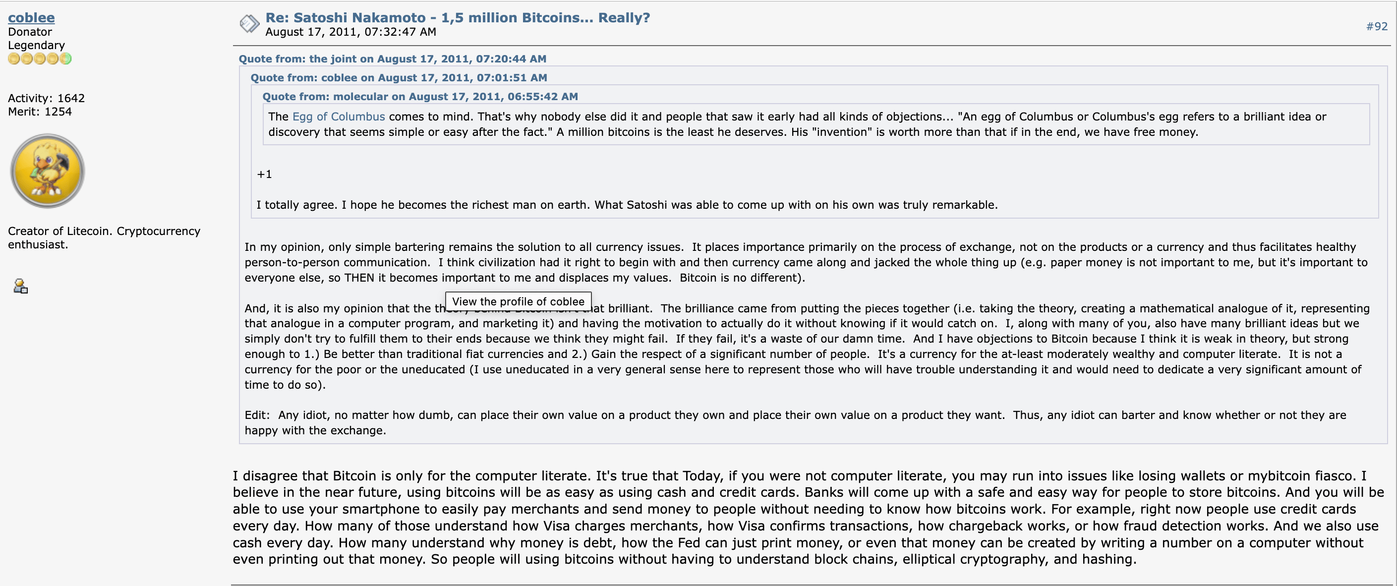
Task: Open the #92 post permalink
Action: click(x=1376, y=26)
